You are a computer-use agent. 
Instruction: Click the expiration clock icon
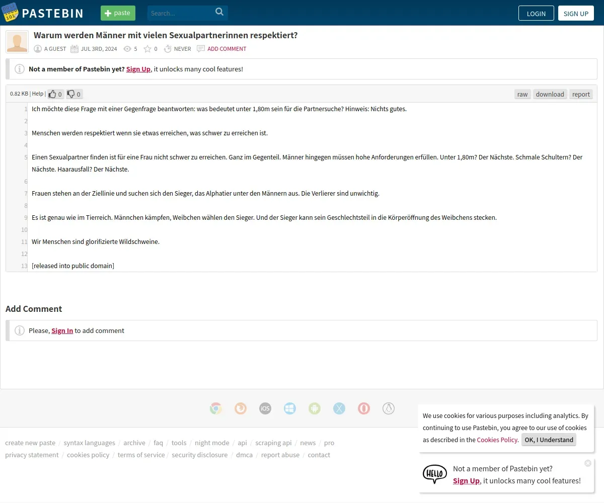[168, 49]
